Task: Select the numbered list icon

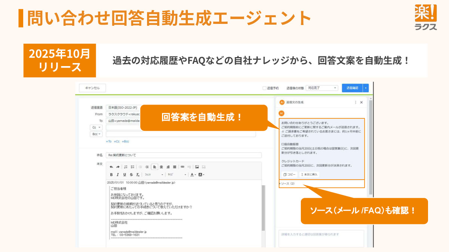Action: tap(126, 167)
